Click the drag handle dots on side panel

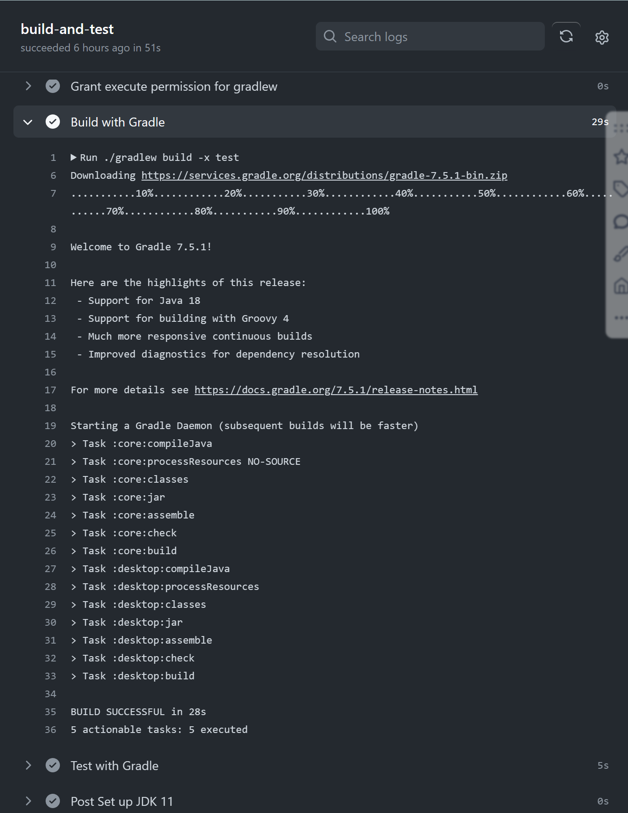(621, 129)
